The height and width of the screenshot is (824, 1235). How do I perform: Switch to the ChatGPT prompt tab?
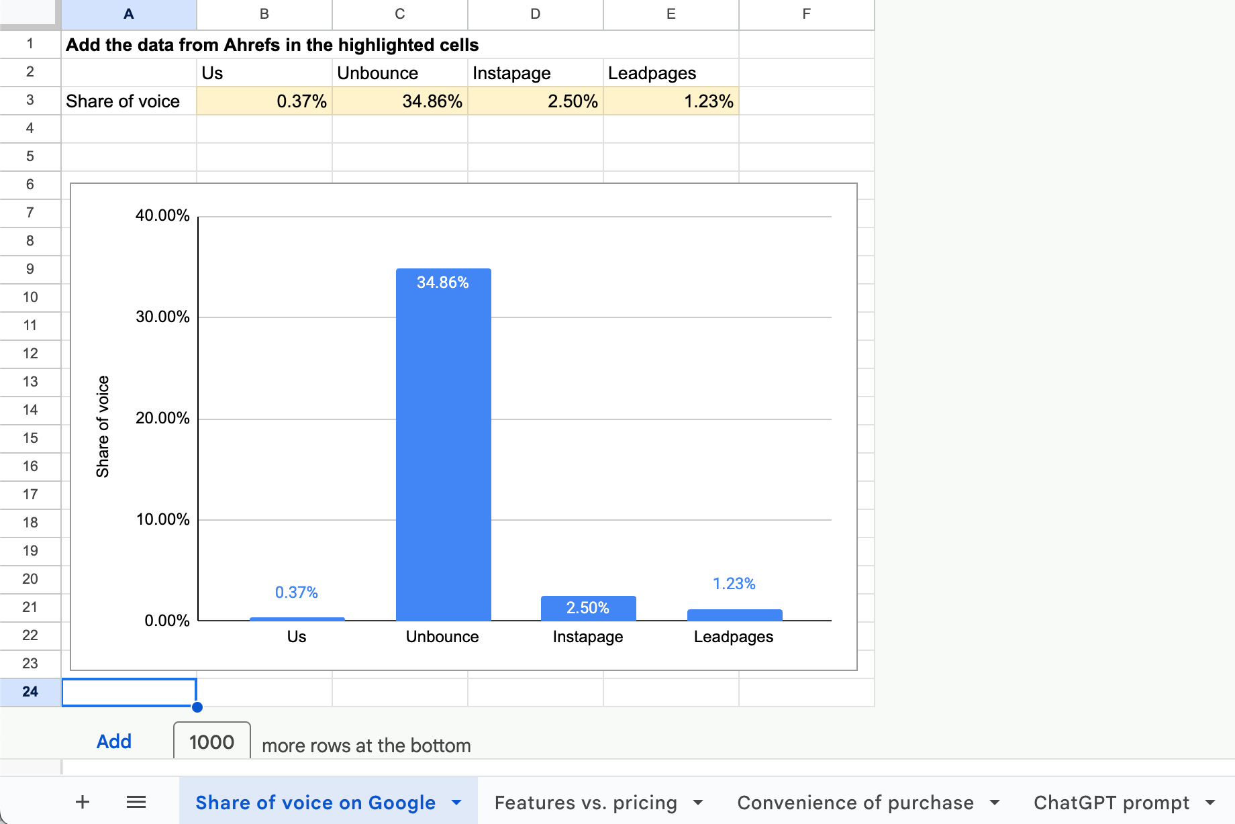1111,801
